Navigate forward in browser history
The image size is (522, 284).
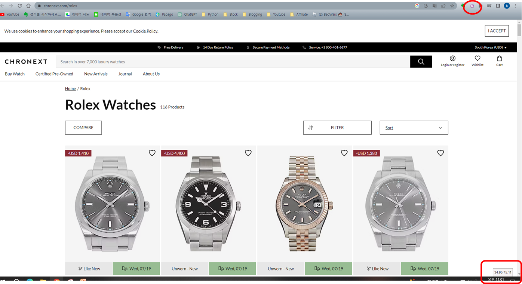point(11,6)
